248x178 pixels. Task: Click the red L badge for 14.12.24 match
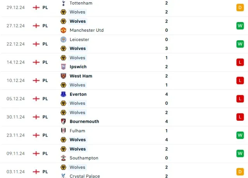pos(240,62)
